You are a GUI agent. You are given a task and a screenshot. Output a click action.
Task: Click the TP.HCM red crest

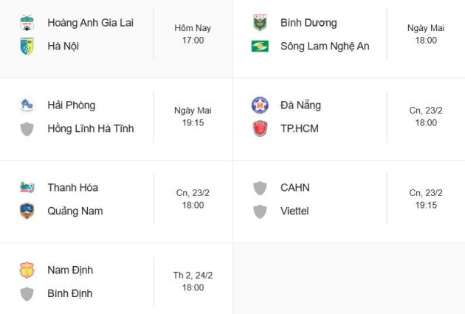click(260, 129)
